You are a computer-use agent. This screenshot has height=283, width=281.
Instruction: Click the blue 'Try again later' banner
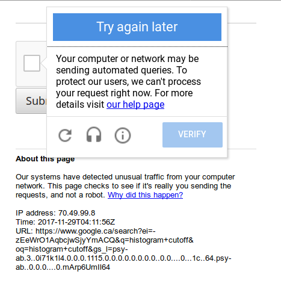pos(137,27)
